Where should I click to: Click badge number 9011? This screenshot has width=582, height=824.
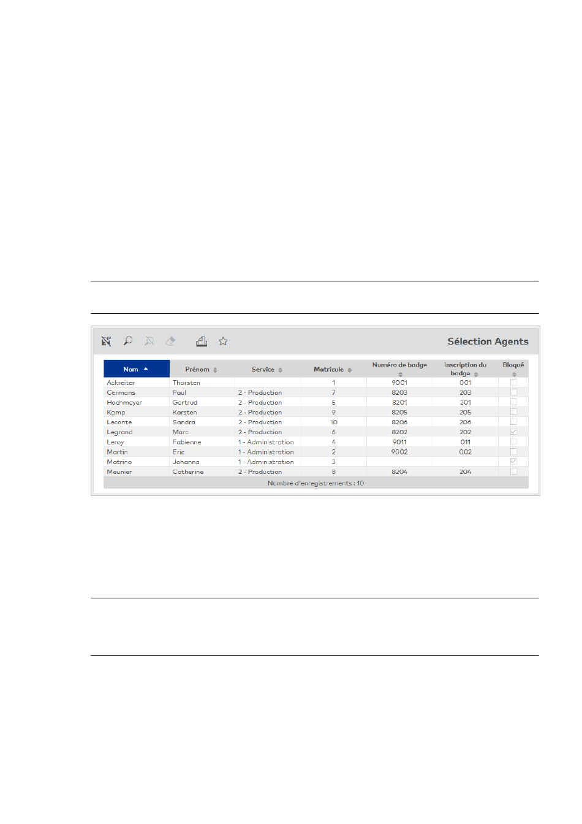click(x=399, y=442)
